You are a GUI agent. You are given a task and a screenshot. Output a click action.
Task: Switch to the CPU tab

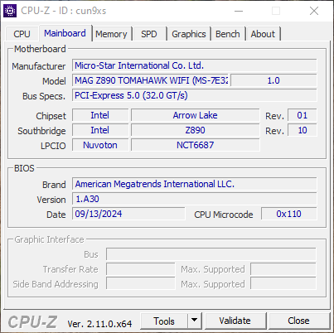click(x=22, y=34)
